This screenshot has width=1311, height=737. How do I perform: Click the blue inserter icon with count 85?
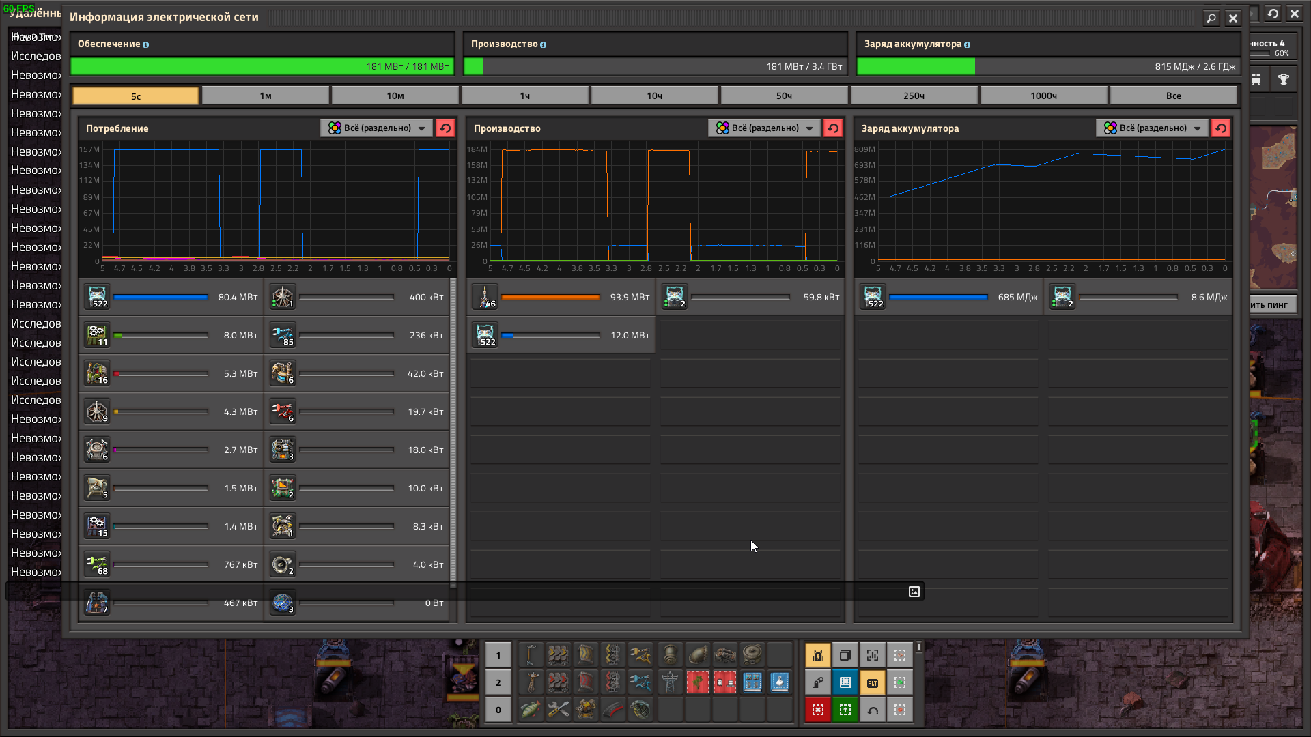tap(283, 335)
